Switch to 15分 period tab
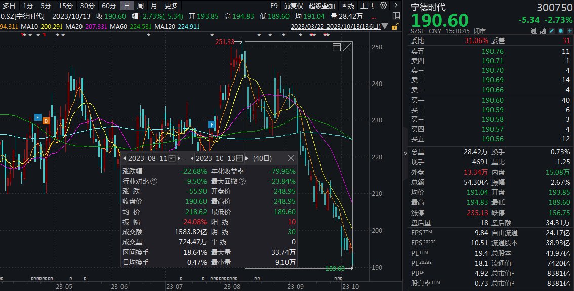Image resolution: width=574 pixels, height=291 pixels. point(65,6)
